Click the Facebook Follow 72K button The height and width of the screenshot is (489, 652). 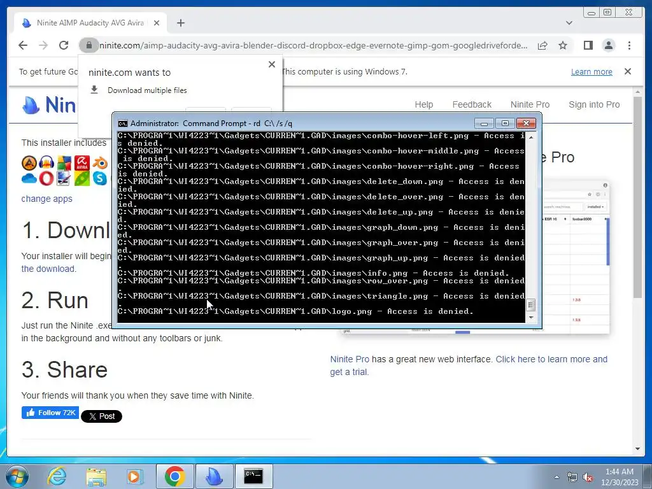(50, 413)
